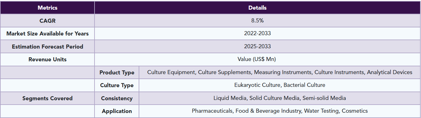Click the Details column header
Screen dimensions: 421x118
tap(257, 8)
